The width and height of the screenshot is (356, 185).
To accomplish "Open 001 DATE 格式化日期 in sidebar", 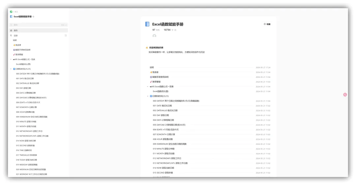I will [25, 78].
